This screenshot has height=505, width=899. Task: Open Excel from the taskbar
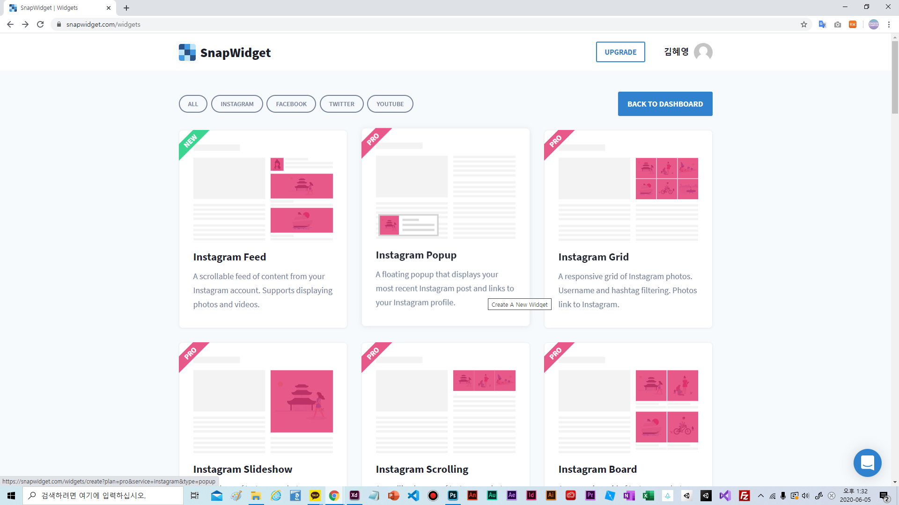point(648,495)
